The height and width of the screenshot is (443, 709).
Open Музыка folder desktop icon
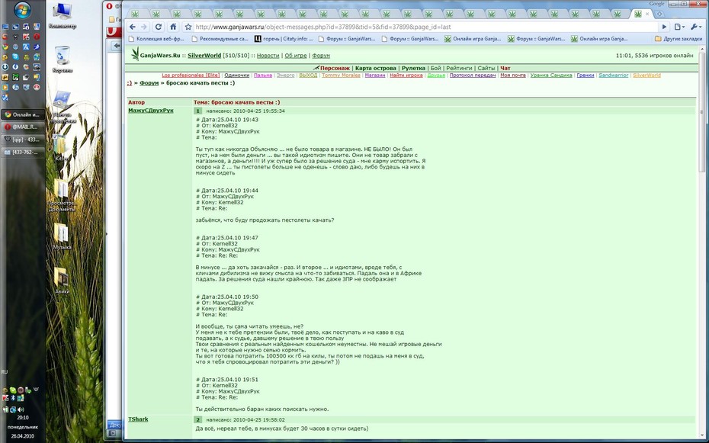pyautogui.click(x=62, y=236)
